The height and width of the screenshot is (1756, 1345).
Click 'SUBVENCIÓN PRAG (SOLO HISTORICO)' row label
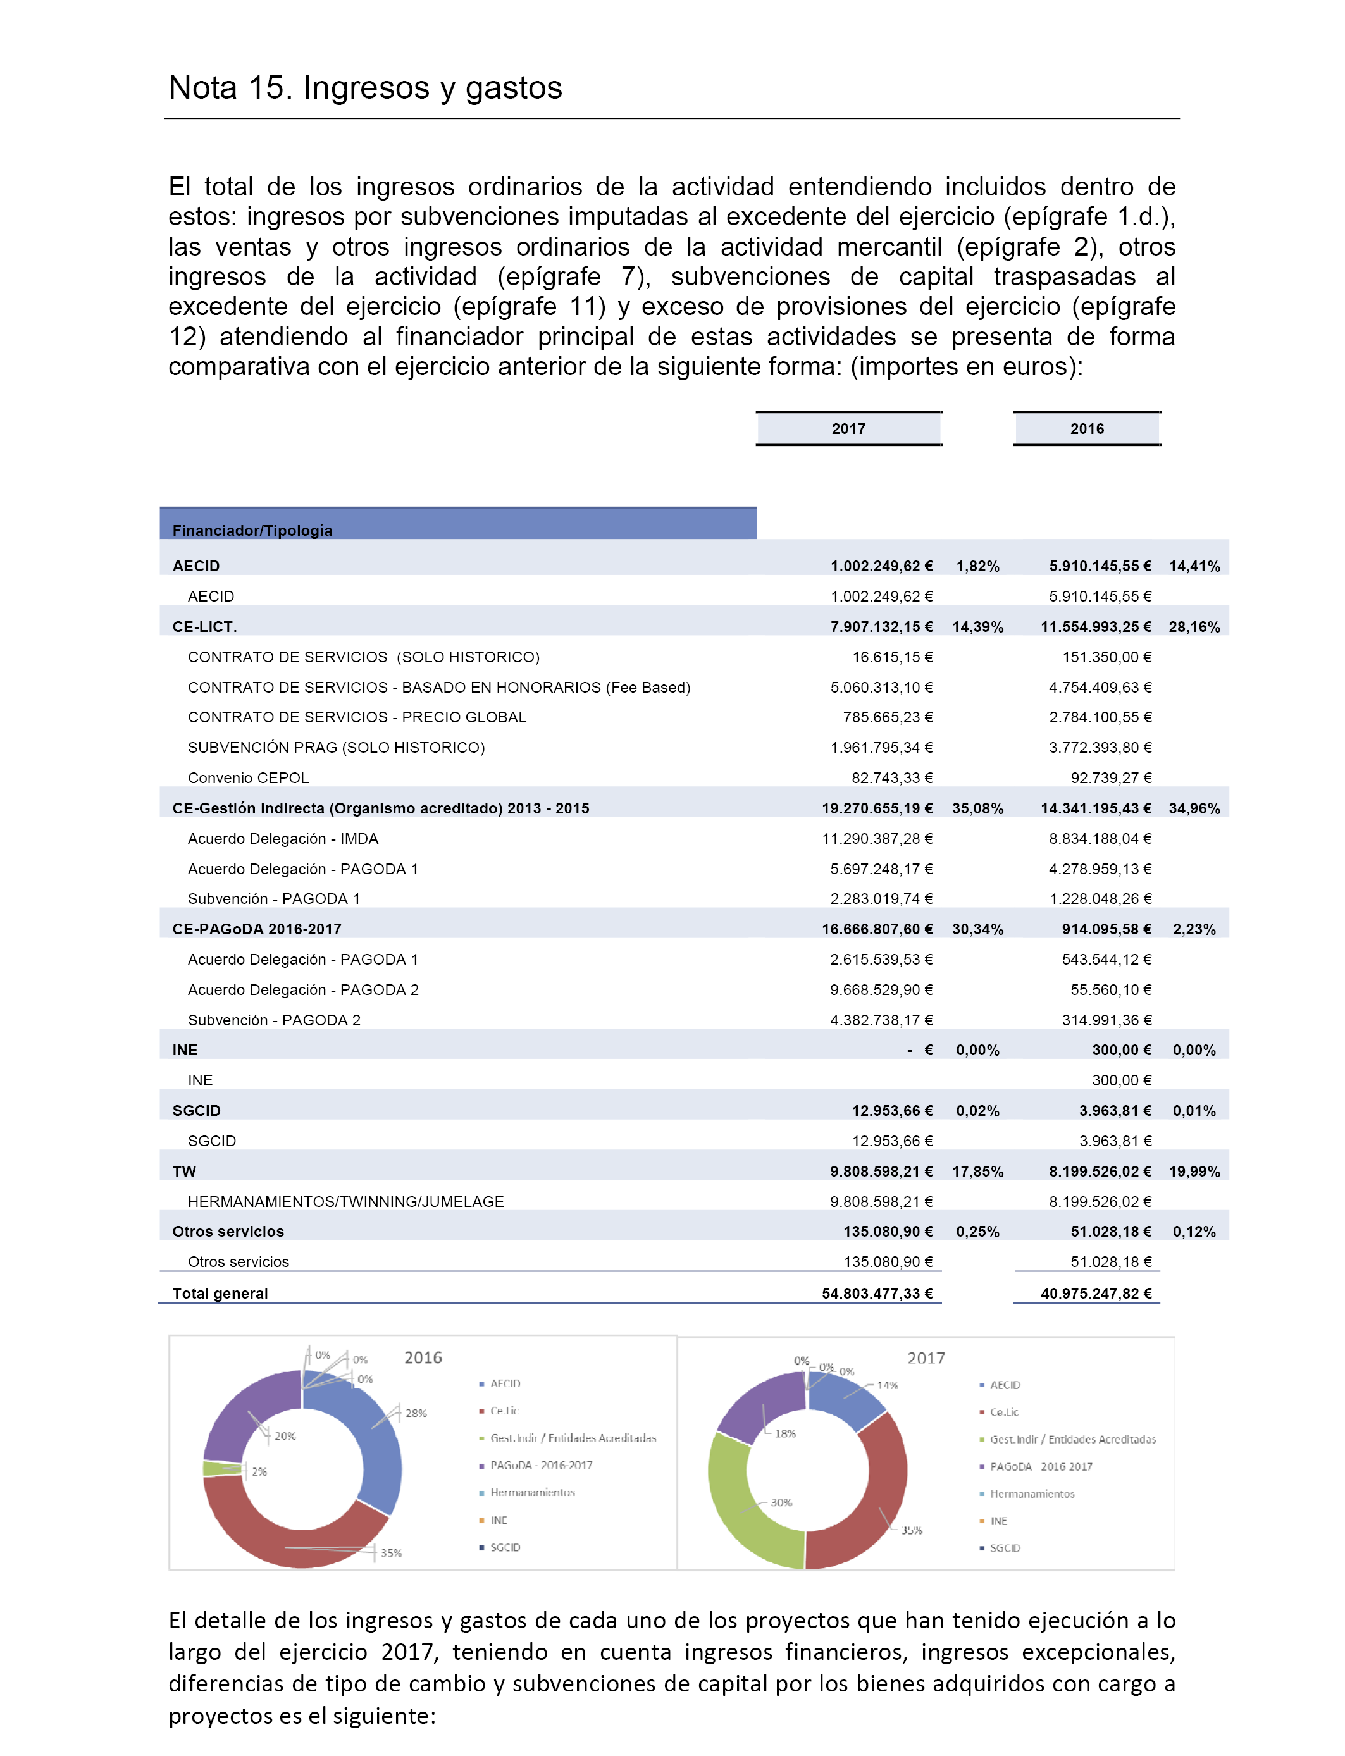coord(337,748)
